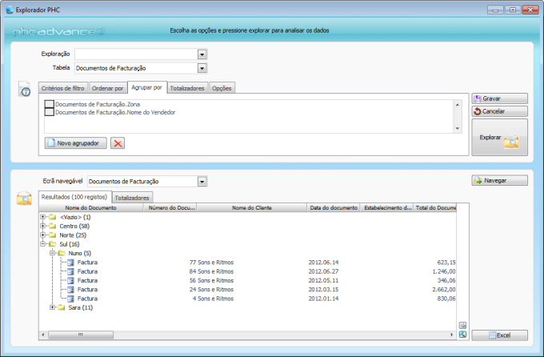
Task: Click the info help icon beside filter tabs
Action: pos(24,89)
